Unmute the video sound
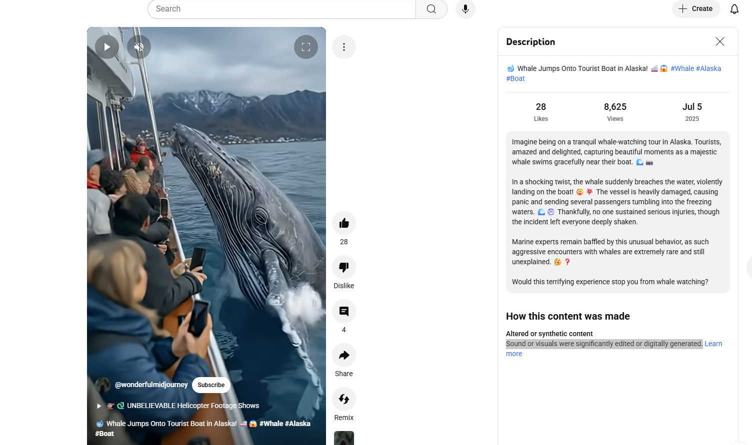The width and height of the screenshot is (752, 445). click(x=139, y=47)
